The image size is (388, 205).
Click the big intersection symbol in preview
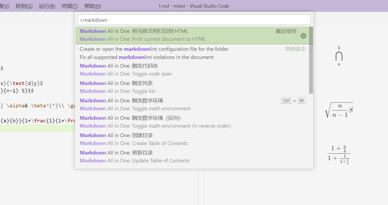tap(339, 56)
